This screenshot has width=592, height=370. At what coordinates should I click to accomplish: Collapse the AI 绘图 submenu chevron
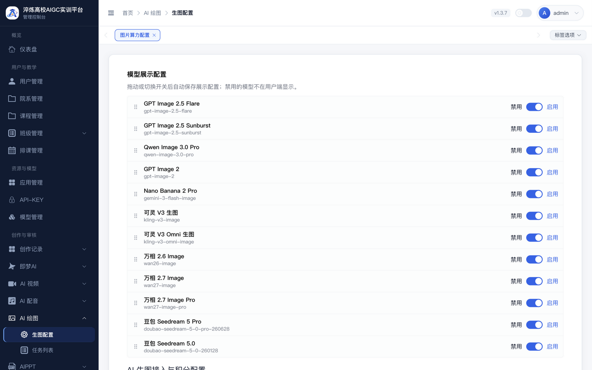click(84, 318)
